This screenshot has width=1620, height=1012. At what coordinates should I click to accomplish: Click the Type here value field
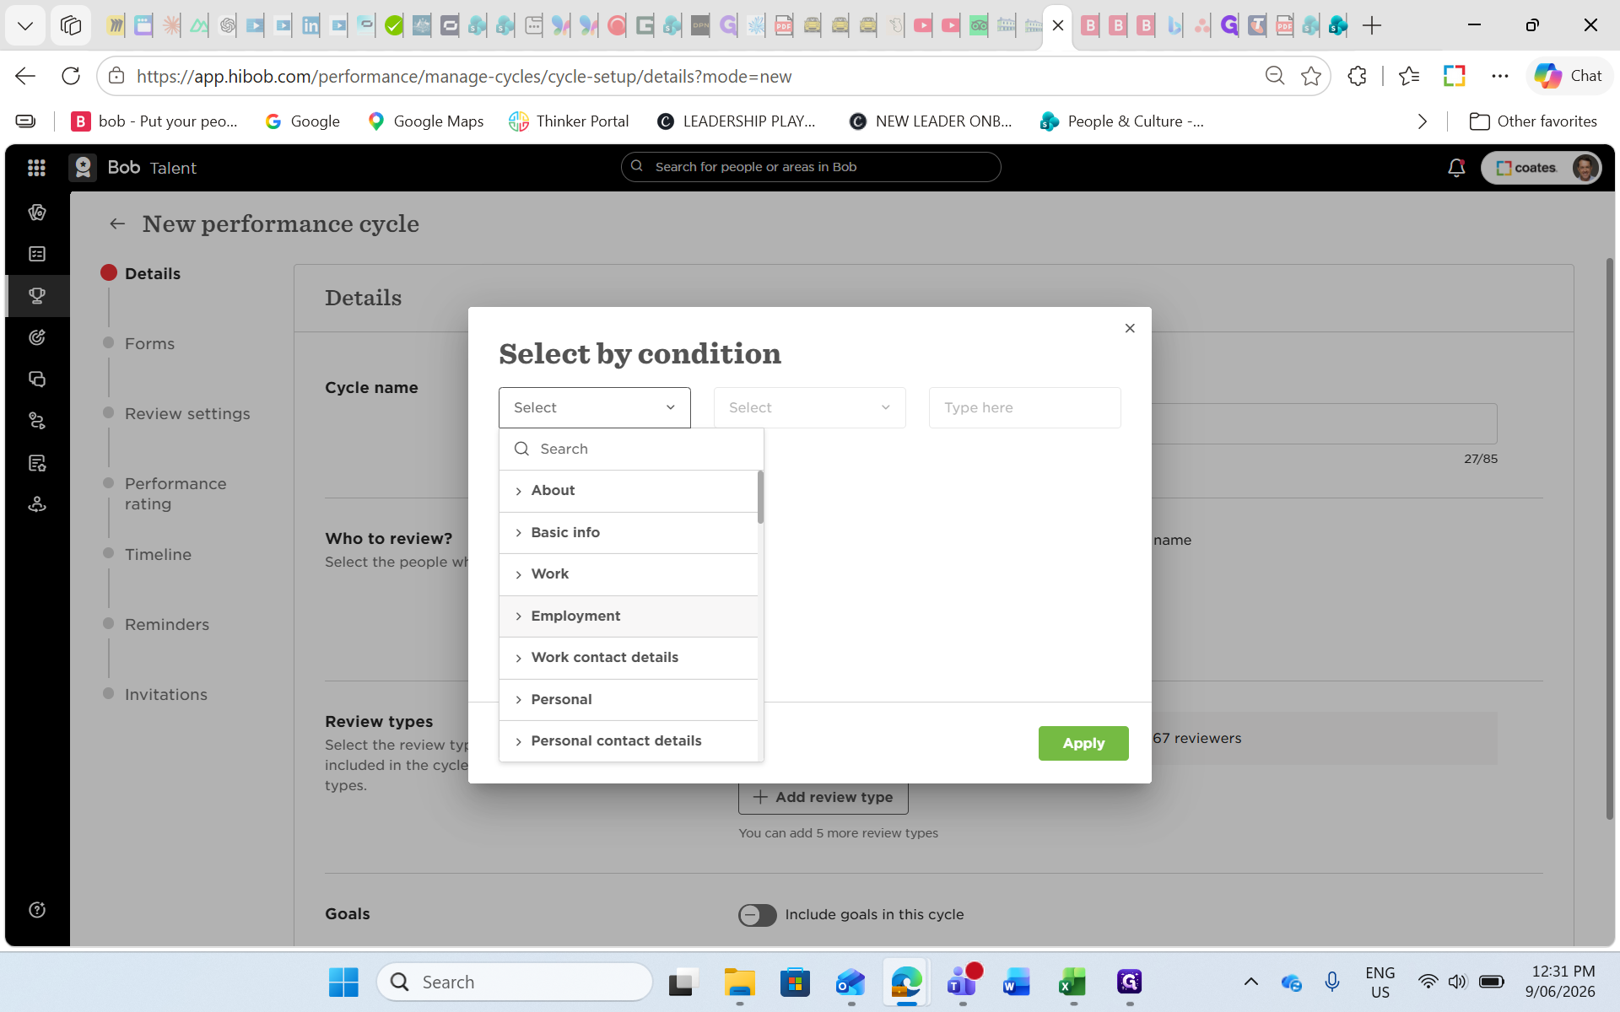(x=1024, y=408)
